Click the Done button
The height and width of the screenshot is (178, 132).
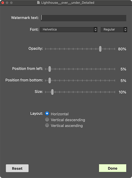pos(113,168)
